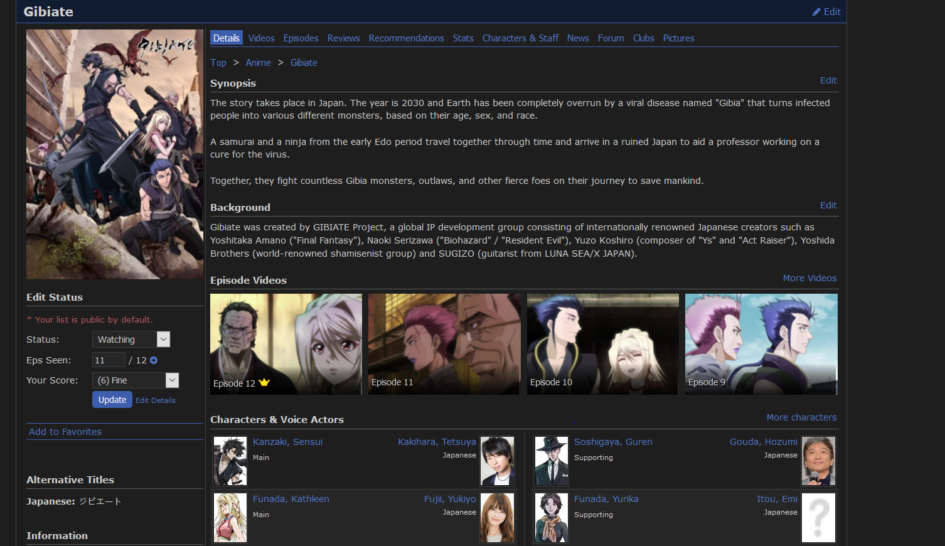Click Kakihara Tetsuya's photo
This screenshot has width=945, height=546.
497,461
